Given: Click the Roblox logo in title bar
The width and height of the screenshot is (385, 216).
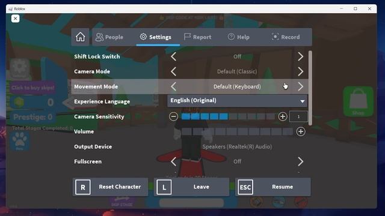Looking at the screenshot, I should [11, 9].
